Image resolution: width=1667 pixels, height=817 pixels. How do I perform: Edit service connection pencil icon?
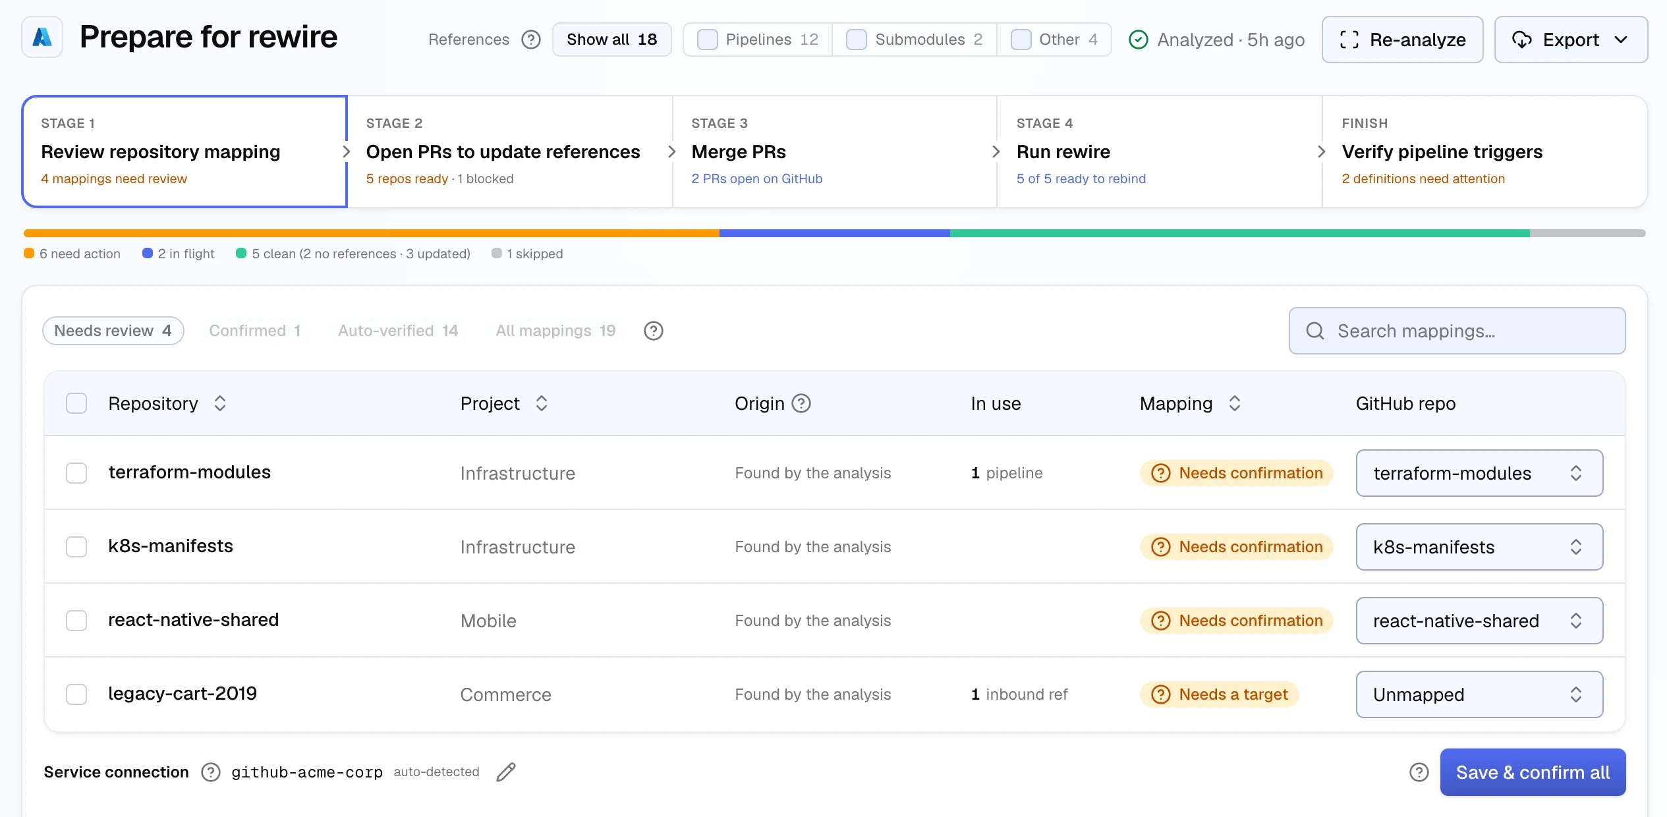[x=506, y=772]
